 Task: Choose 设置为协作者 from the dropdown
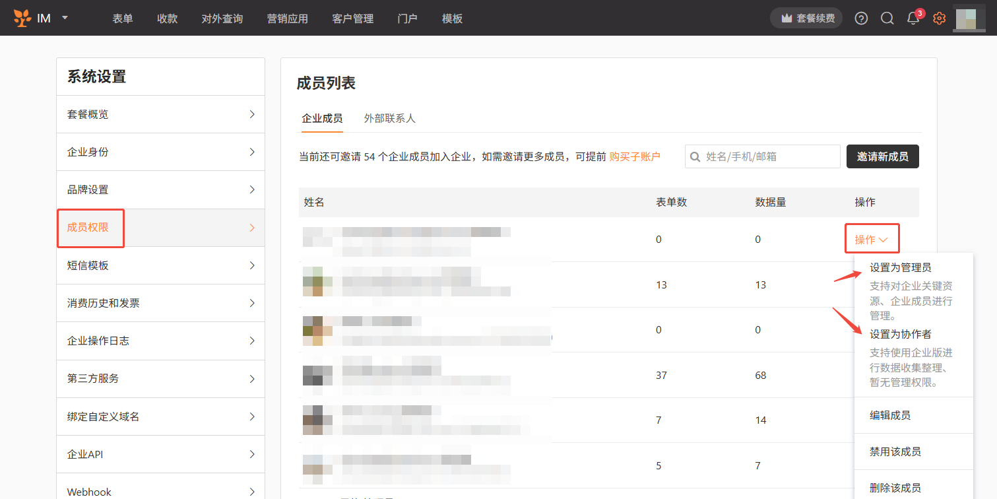click(x=901, y=334)
